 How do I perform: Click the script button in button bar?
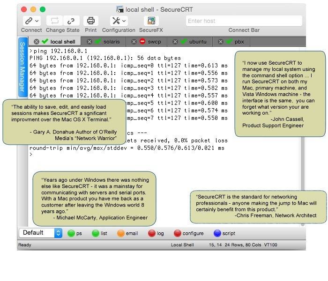click(x=224, y=233)
